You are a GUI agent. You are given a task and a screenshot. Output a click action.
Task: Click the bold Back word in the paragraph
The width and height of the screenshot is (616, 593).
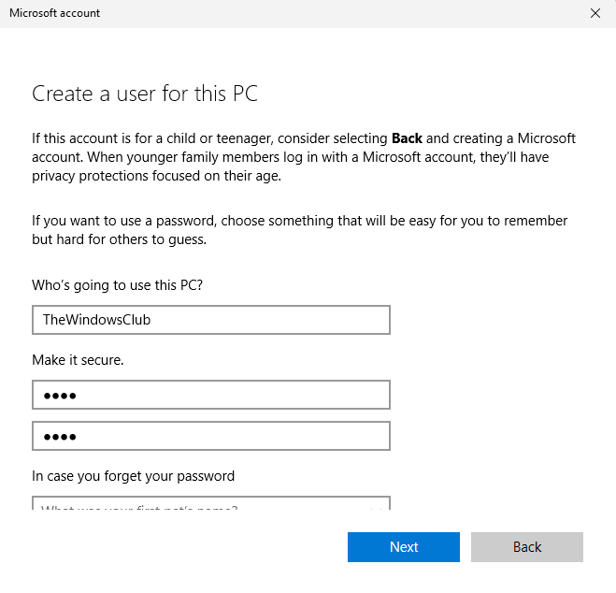(407, 138)
